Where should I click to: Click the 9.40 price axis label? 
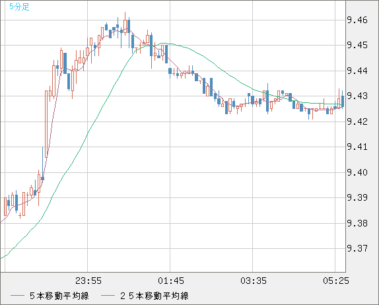[357, 172]
